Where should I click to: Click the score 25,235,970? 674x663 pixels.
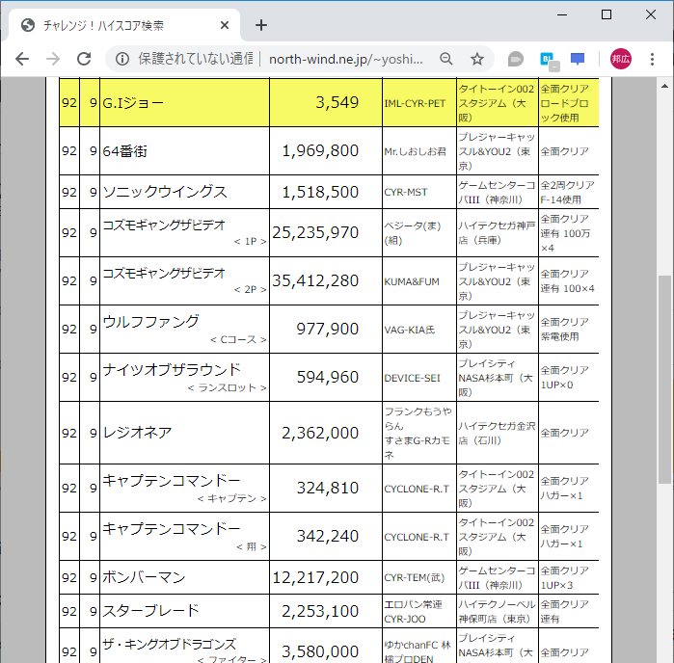tap(315, 232)
